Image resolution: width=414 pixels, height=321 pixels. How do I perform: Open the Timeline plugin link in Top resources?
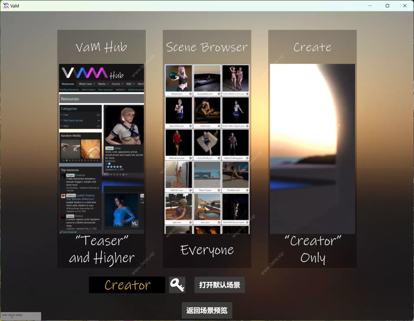(x=80, y=175)
